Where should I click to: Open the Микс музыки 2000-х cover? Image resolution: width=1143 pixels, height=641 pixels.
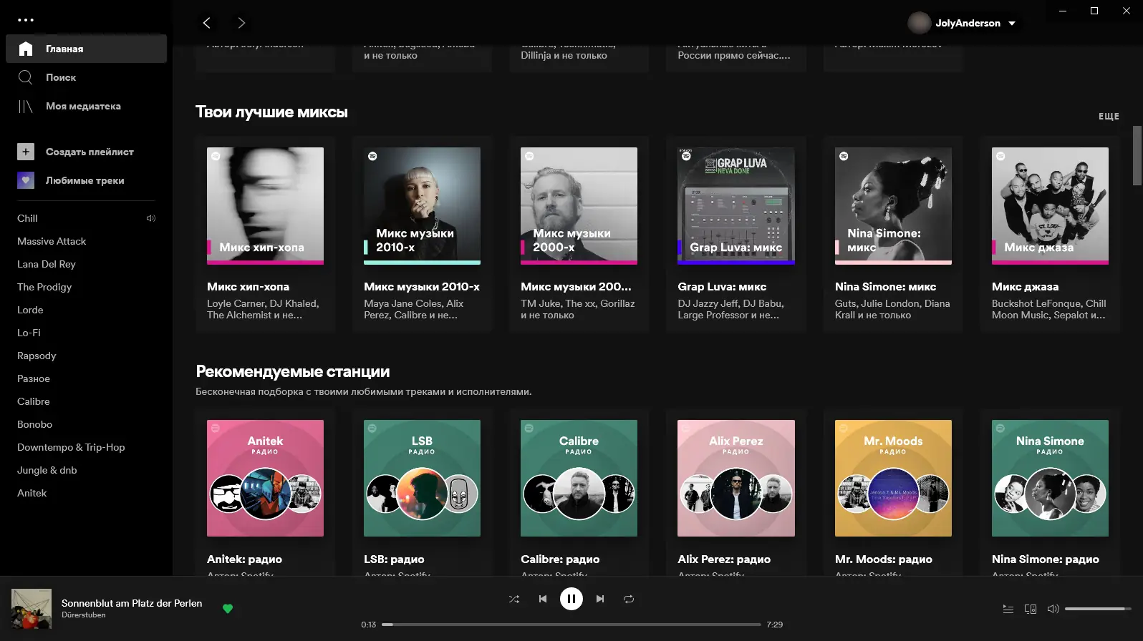point(579,206)
